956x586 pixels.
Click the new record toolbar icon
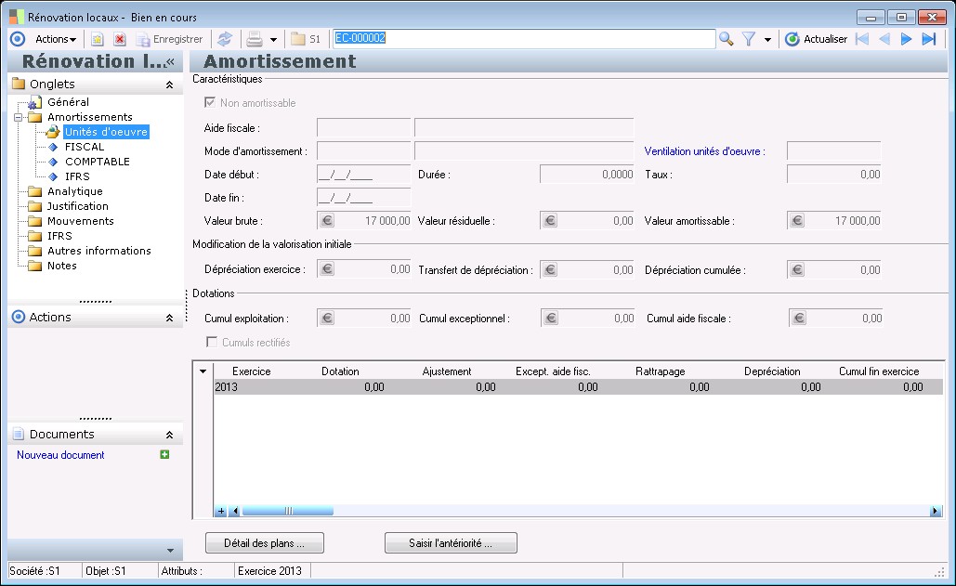(97, 39)
